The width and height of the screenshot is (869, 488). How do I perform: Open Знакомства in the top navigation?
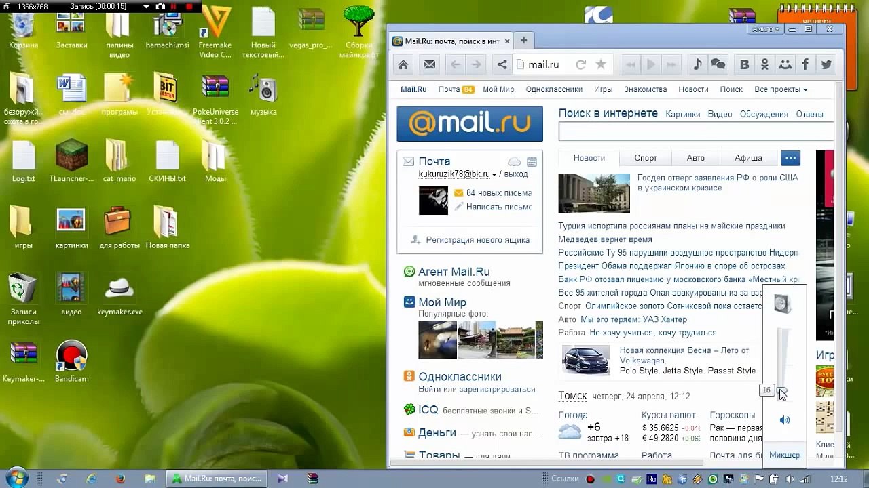pyautogui.click(x=646, y=89)
